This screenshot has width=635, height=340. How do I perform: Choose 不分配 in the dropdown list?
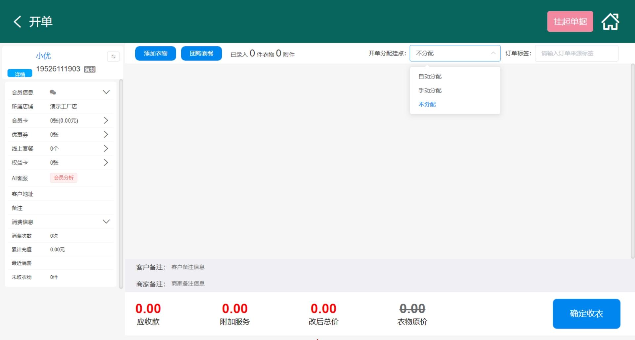(427, 104)
